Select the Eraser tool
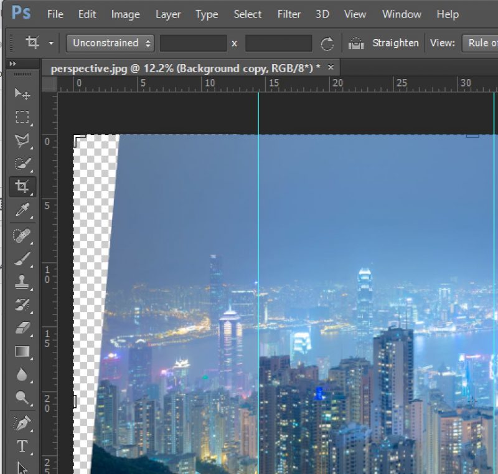The width and height of the screenshot is (498, 474). pyautogui.click(x=22, y=328)
